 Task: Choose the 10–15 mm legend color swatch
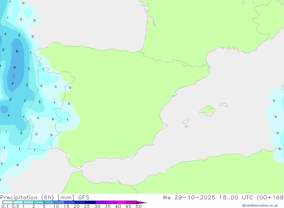click(x=59, y=202)
